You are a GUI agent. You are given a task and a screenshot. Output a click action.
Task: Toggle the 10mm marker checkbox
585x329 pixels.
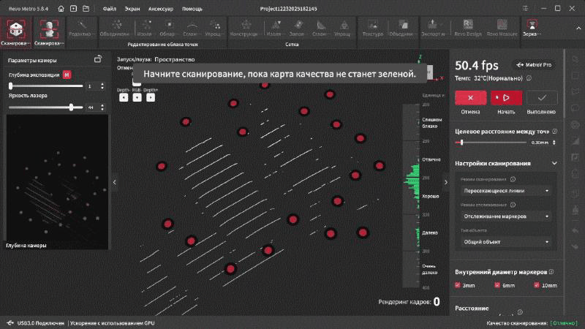click(536, 285)
